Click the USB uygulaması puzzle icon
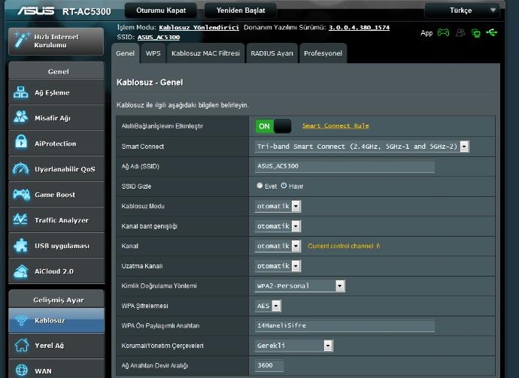 pyautogui.click(x=21, y=246)
